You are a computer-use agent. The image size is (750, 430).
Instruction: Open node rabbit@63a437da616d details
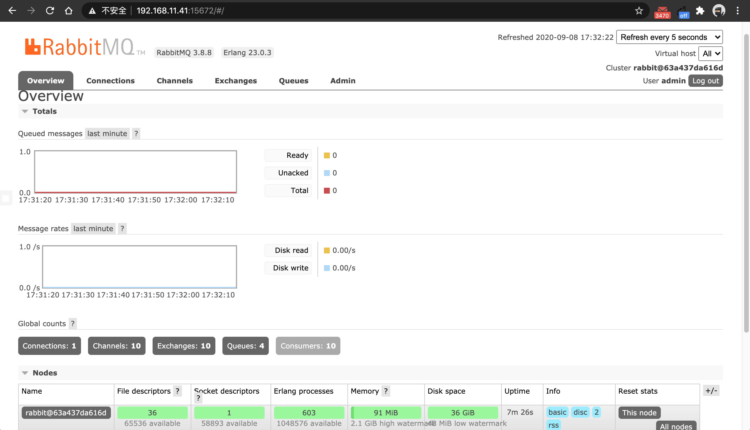click(x=66, y=413)
